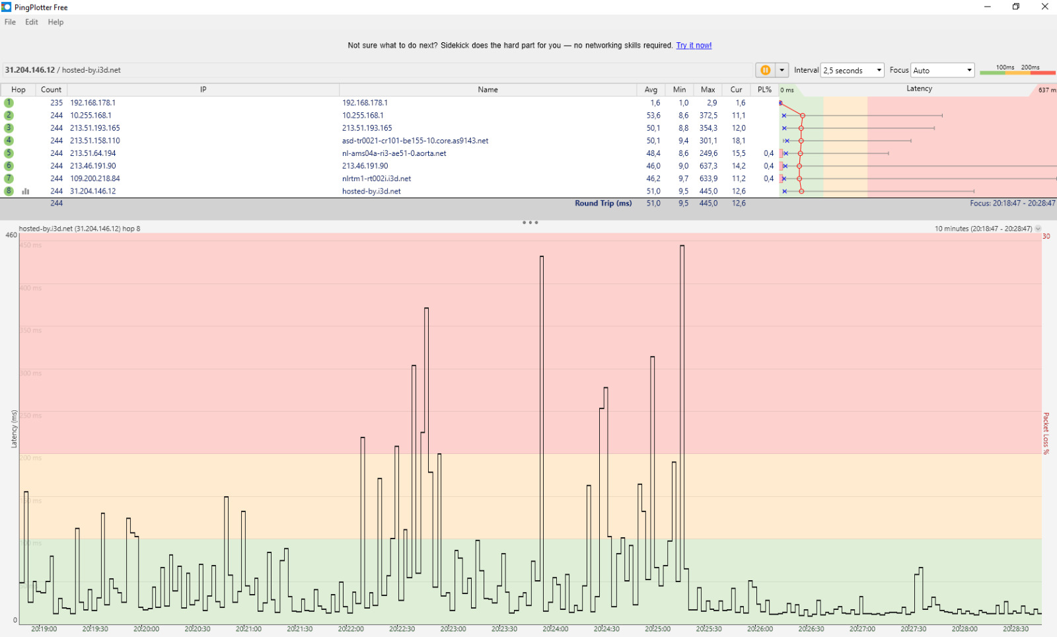Click the Latency graph column header
This screenshot has height=637, width=1057.
tap(919, 89)
